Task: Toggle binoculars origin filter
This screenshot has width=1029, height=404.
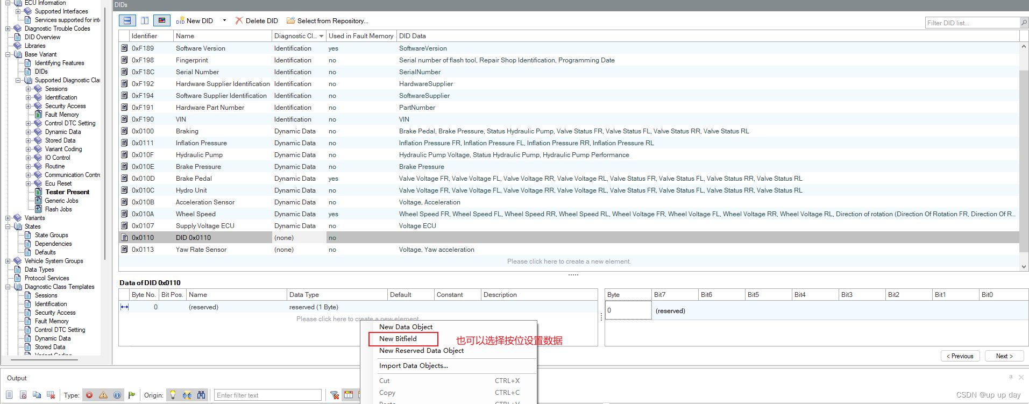Action: pyautogui.click(x=201, y=395)
